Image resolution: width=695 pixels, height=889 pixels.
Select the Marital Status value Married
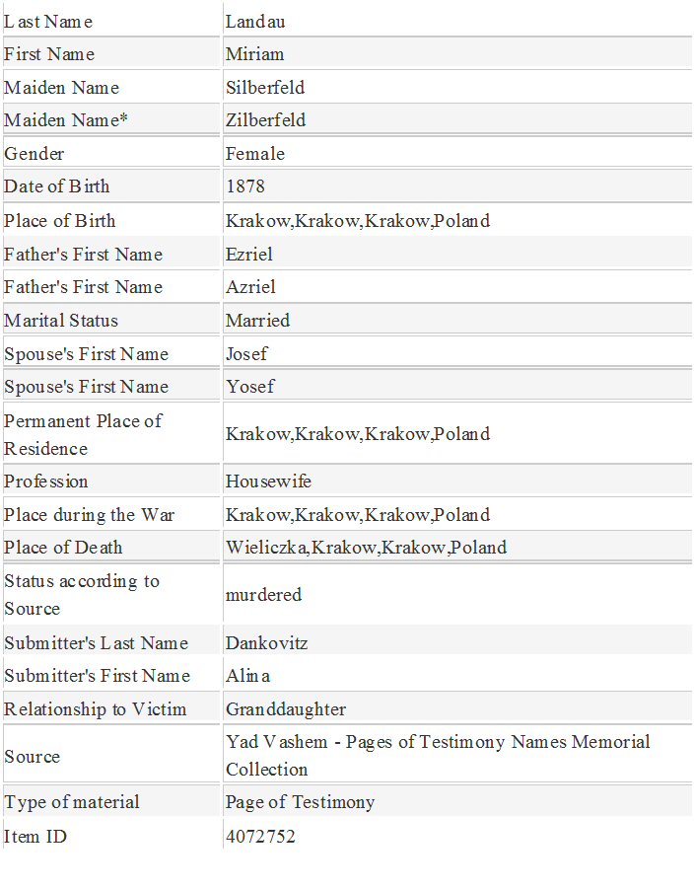257,321
